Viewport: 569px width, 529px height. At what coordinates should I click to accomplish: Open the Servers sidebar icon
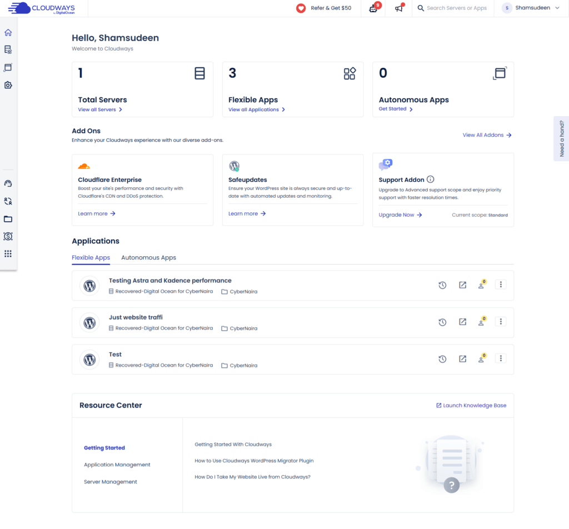(x=8, y=49)
